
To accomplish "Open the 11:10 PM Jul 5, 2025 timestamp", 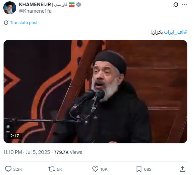I will click(27, 152).
